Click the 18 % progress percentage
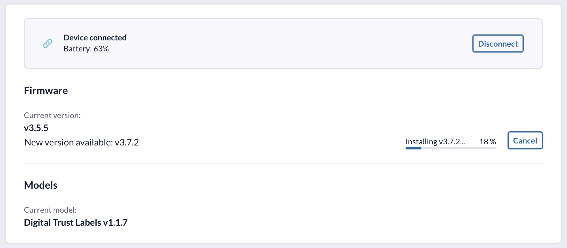Viewport: 567px width, 248px height. [x=487, y=142]
